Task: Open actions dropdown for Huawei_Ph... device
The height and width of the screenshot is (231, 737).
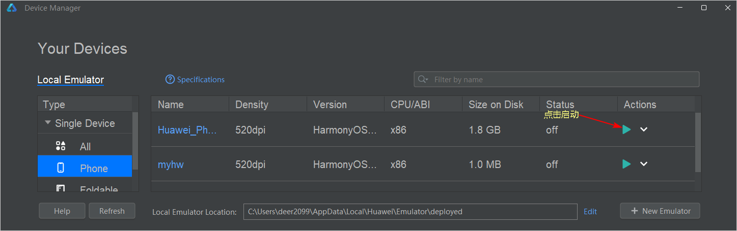Action: coord(644,129)
